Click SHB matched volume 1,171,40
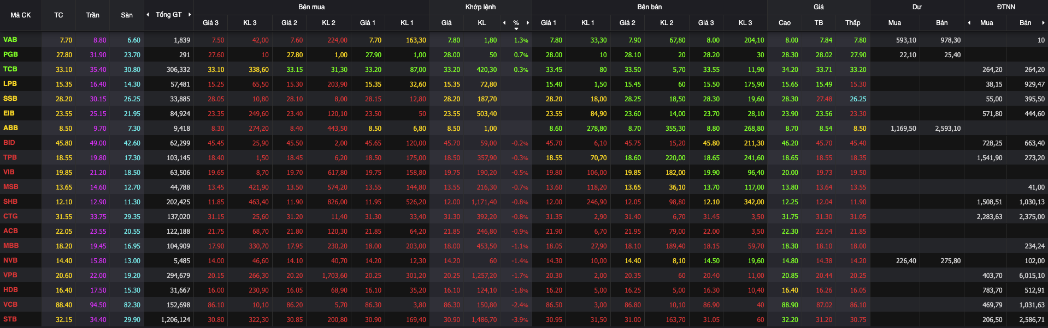1048x328 pixels. (484, 202)
